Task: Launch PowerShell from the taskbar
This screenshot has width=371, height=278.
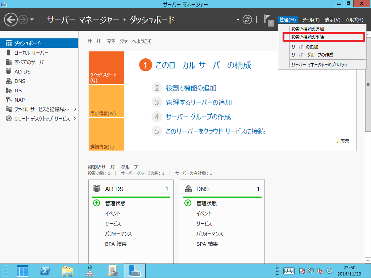Action: (x=45, y=271)
